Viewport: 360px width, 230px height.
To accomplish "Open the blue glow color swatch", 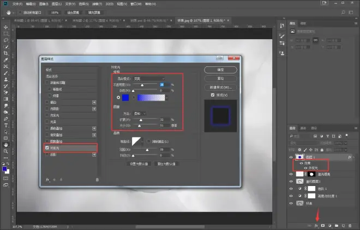I will pos(125,98).
